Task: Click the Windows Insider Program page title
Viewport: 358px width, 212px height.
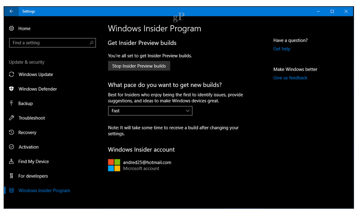Action: coord(154,29)
